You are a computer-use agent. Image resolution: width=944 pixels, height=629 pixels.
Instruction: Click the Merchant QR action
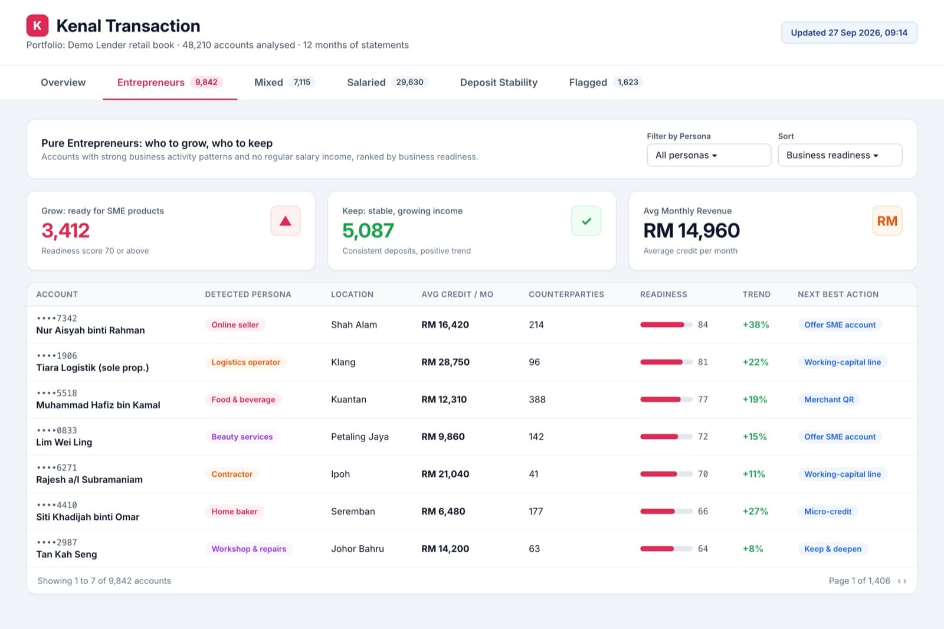(x=829, y=399)
